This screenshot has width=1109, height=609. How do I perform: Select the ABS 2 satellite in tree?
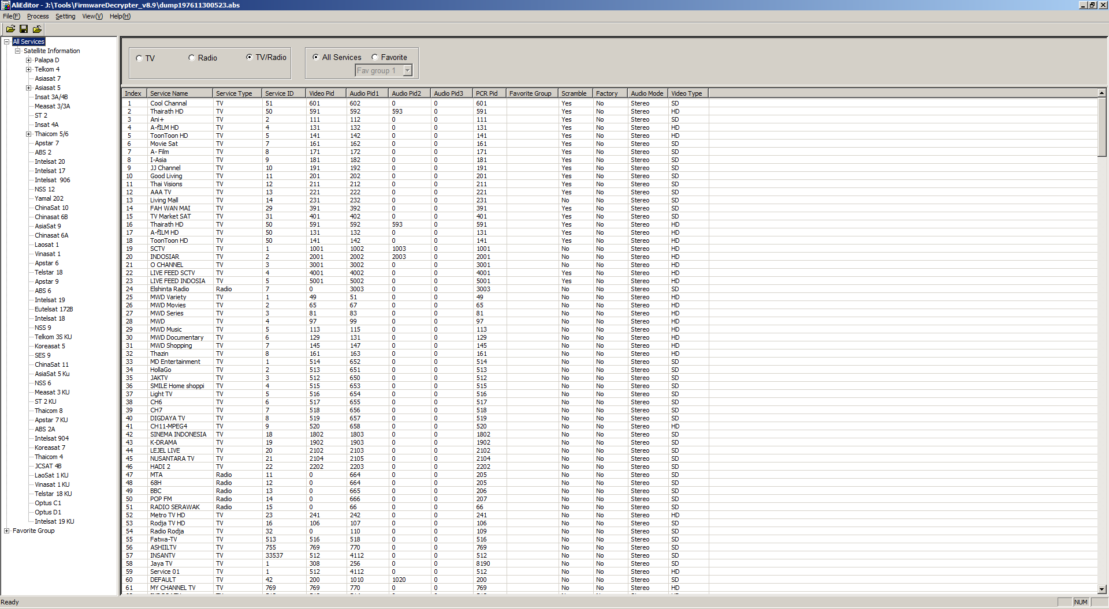[x=43, y=152]
